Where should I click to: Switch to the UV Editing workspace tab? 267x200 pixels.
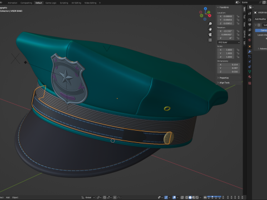pos(76,3)
